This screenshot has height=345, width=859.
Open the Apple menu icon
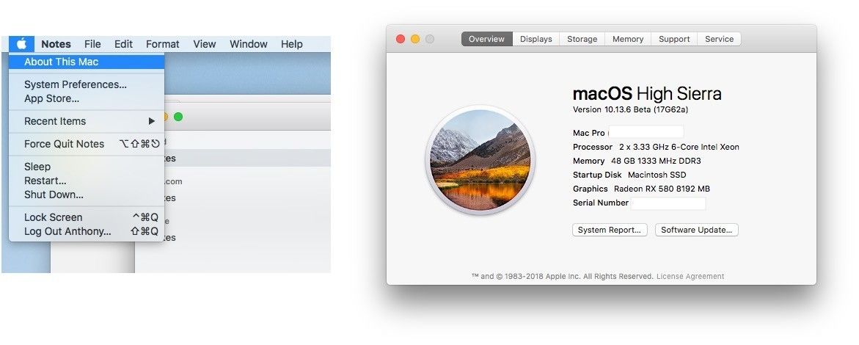[21, 44]
